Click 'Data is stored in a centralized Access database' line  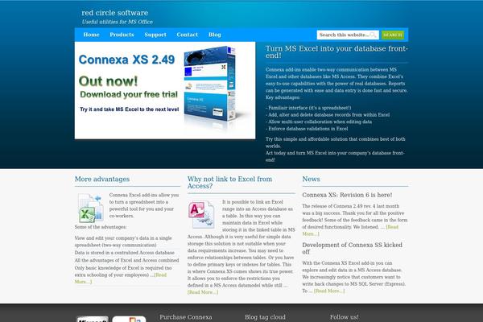click(x=125, y=253)
